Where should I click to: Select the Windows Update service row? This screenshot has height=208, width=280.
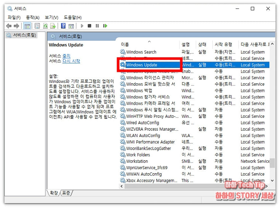click(x=195, y=65)
